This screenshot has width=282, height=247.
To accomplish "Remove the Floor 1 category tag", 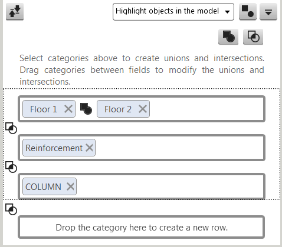I will click(68, 109).
